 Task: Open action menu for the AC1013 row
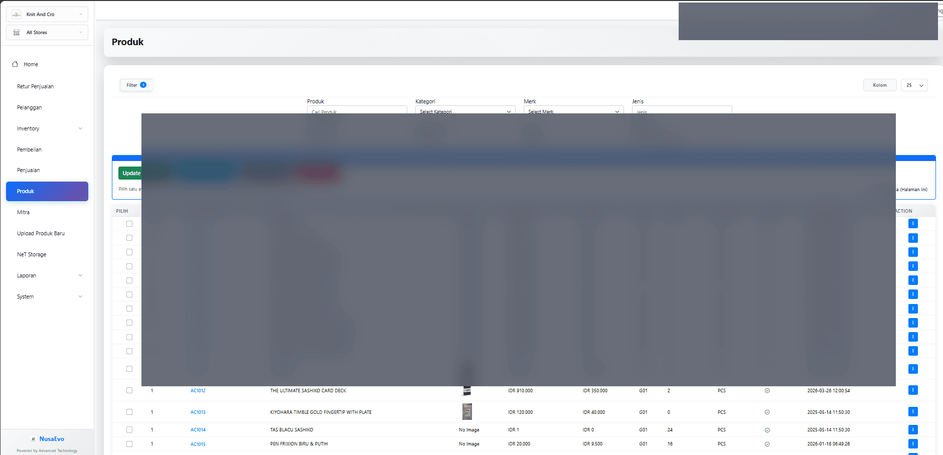[913, 411]
